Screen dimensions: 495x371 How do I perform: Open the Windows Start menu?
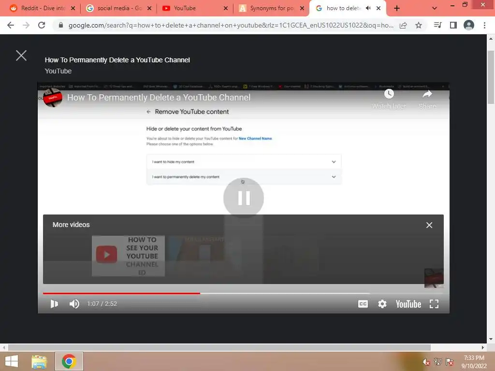tap(12, 361)
